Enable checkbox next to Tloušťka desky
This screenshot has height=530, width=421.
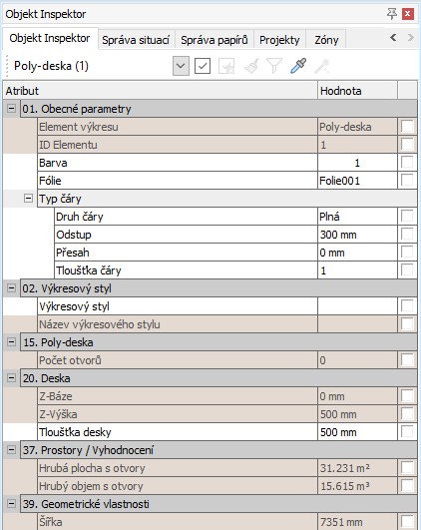click(407, 431)
